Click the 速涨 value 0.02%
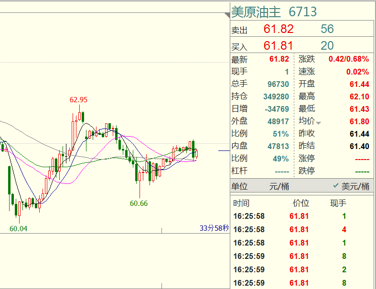376x289 pixels. coord(357,72)
